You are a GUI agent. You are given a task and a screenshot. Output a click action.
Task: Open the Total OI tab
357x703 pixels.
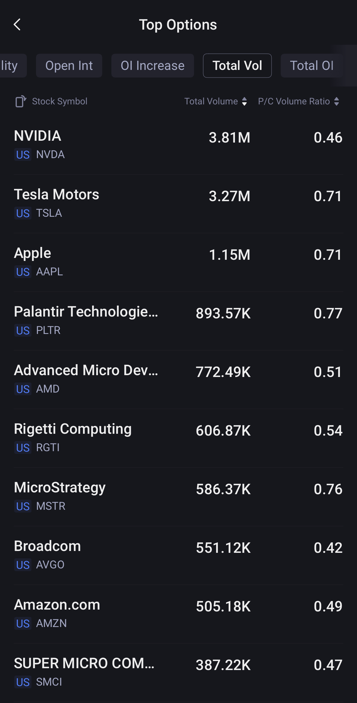(x=312, y=66)
